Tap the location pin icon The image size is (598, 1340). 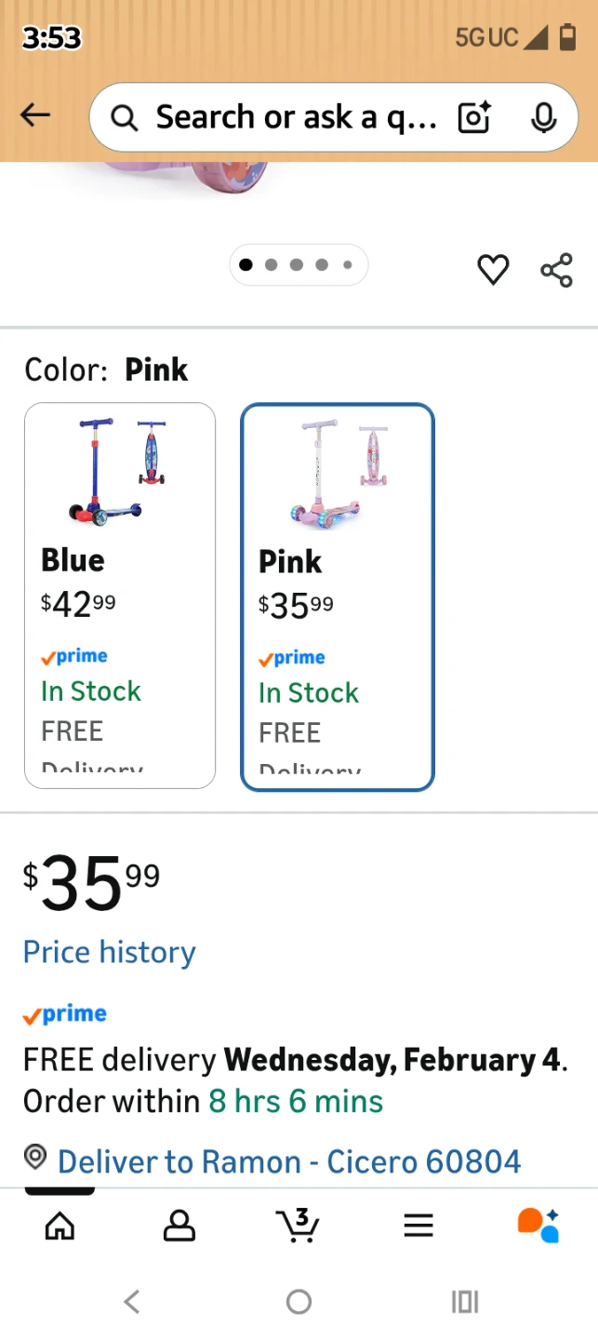35,1158
